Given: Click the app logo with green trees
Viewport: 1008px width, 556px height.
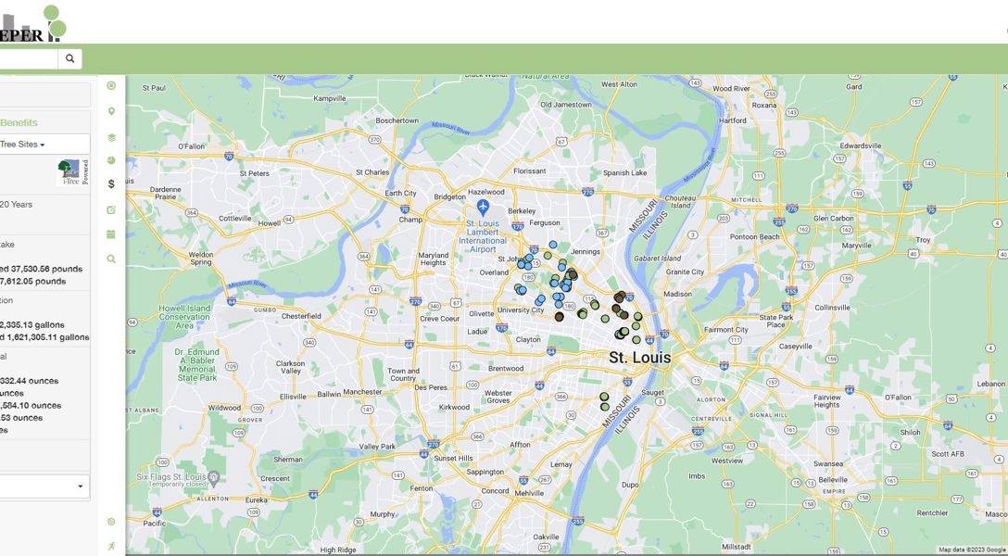Looking at the screenshot, I should (x=32, y=24).
